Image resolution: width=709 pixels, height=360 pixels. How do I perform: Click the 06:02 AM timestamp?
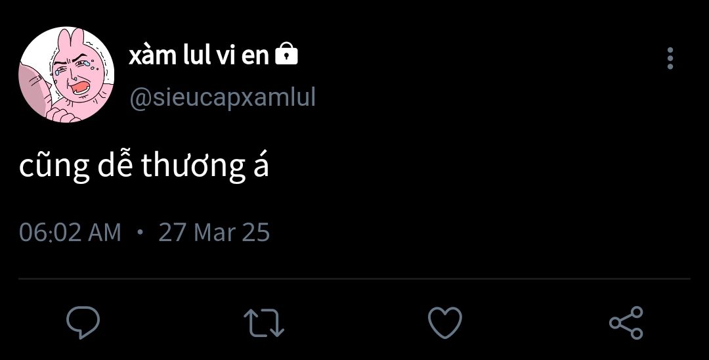pyautogui.click(x=70, y=233)
